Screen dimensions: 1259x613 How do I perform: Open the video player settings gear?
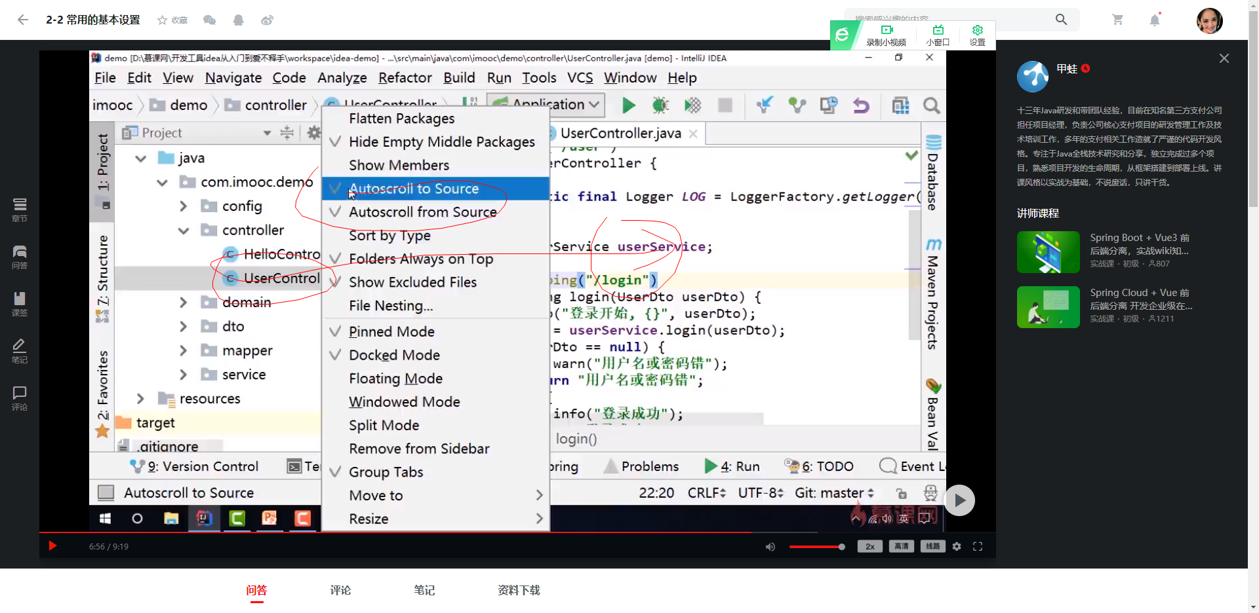(x=957, y=546)
